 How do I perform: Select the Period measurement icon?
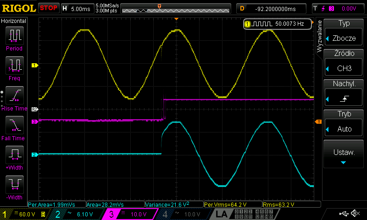click(x=14, y=35)
